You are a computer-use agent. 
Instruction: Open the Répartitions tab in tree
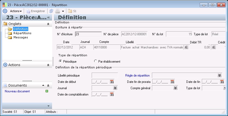point(22,33)
